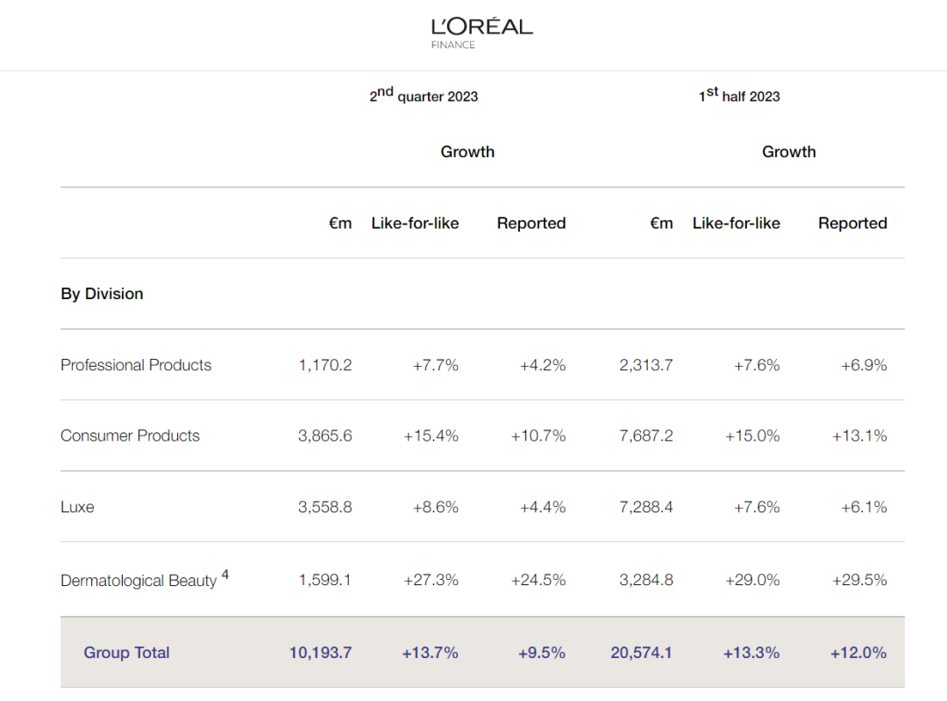This screenshot has height=701, width=947.
Task: Click the 1st half 2023 column header
Action: click(x=739, y=96)
